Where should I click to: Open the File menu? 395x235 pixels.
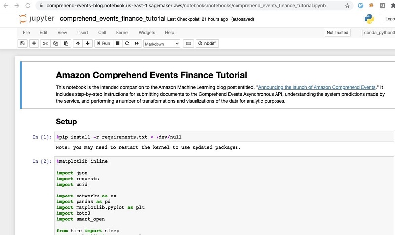click(26, 32)
